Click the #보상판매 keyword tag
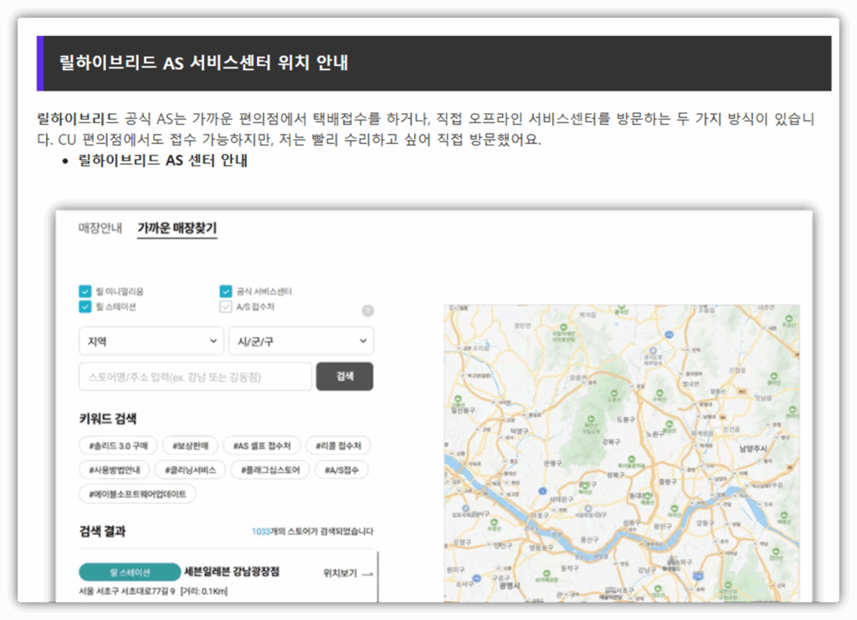857x620 pixels. coord(190,446)
